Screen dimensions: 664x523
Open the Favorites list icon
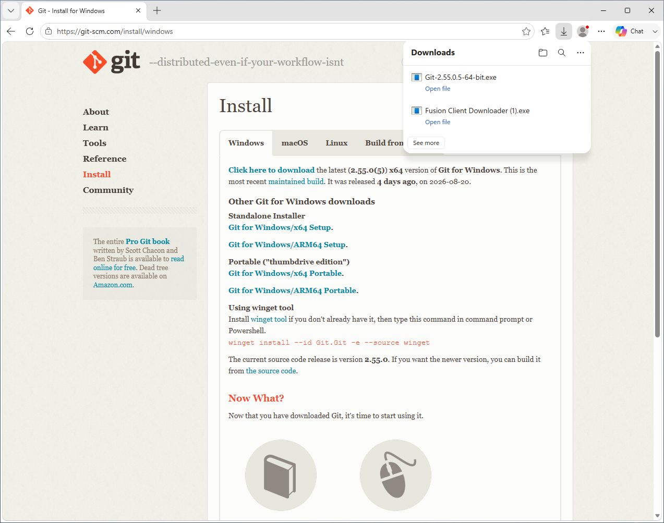(545, 31)
